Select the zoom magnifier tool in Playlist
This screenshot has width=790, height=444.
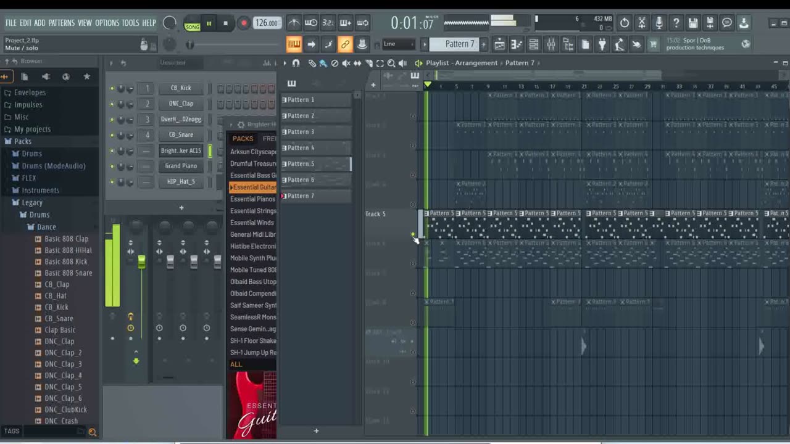pyautogui.click(x=391, y=63)
